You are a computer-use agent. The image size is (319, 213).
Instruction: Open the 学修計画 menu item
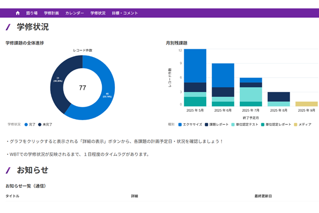(51, 13)
